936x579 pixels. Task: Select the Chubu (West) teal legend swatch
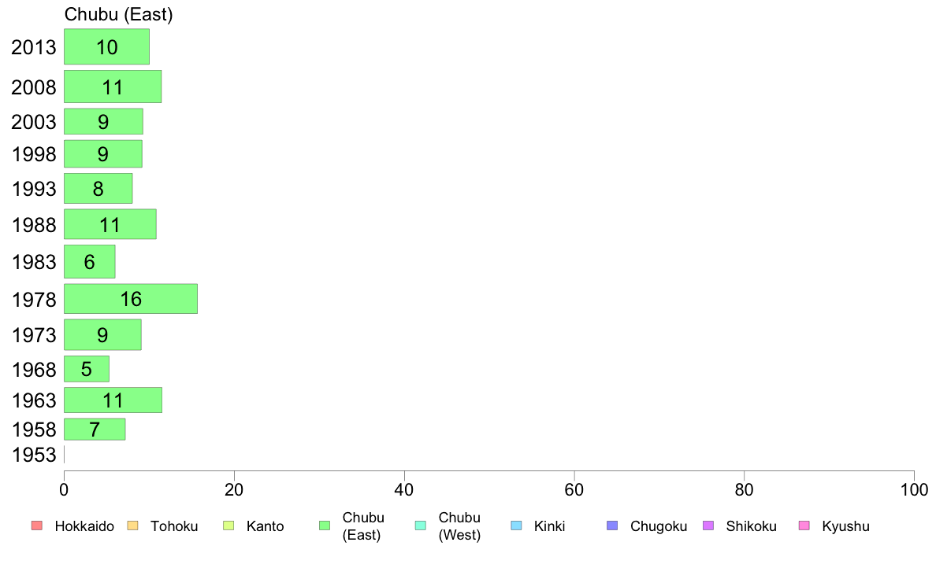[x=420, y=526]
